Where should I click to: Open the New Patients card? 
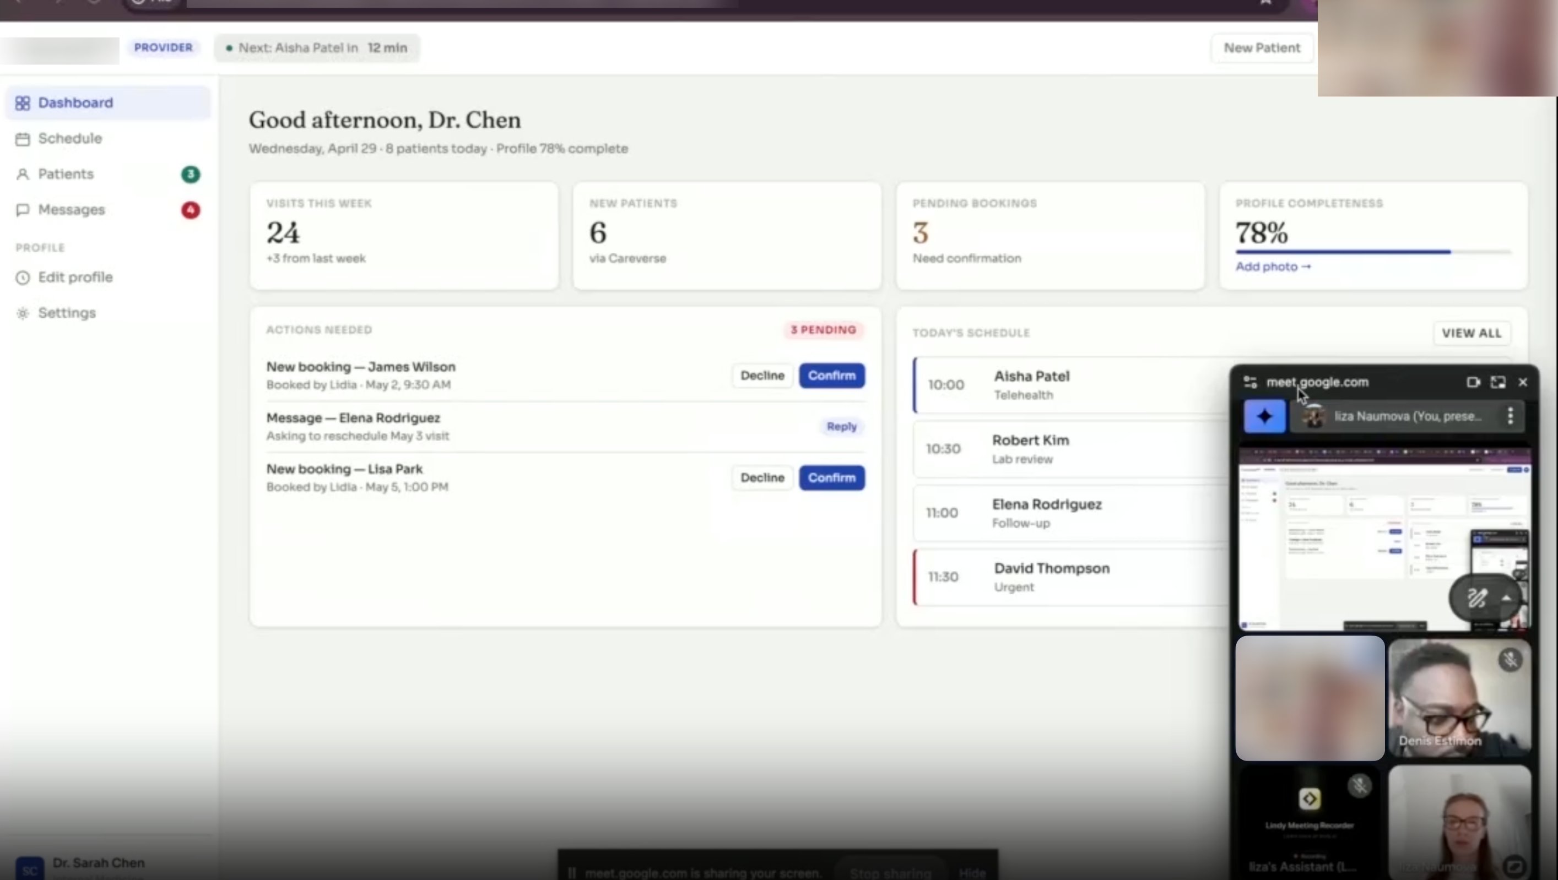pos(727,236)
